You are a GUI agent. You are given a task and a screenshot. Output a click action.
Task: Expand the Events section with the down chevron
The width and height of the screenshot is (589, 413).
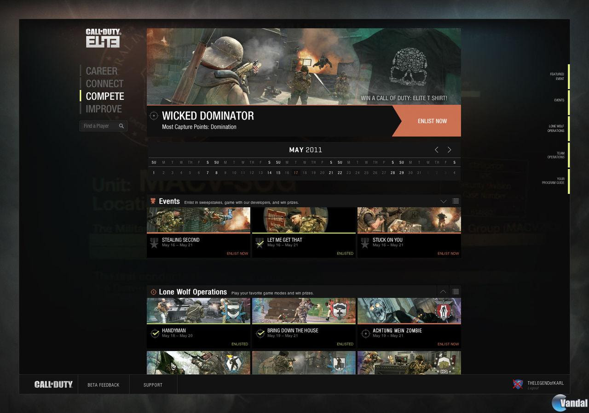click(444, 201)
